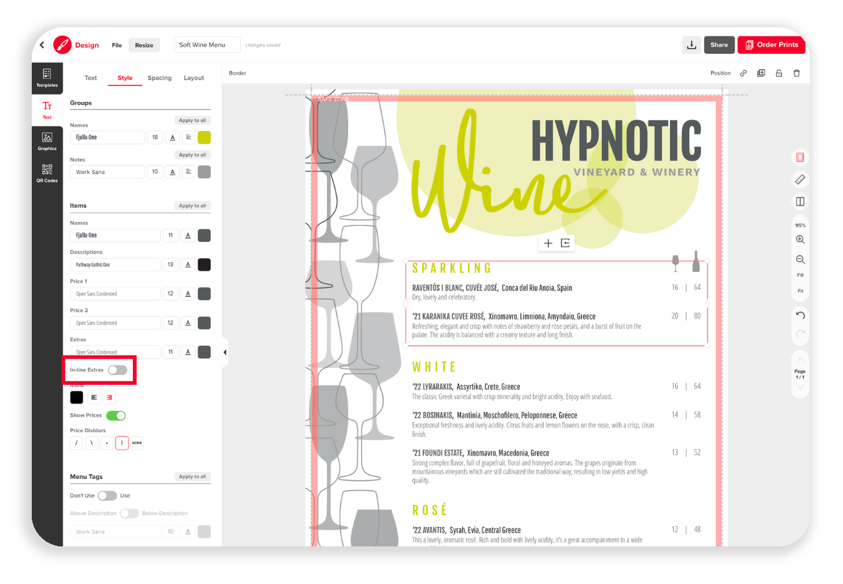
Task: Click the columns layout icon
Action: (x=800, y=202)
